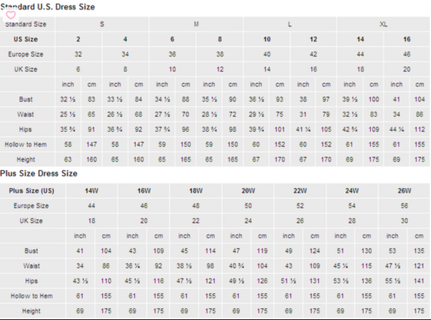
Task: Click the US Size 10 cell
Action: click(x=267, y=39)
